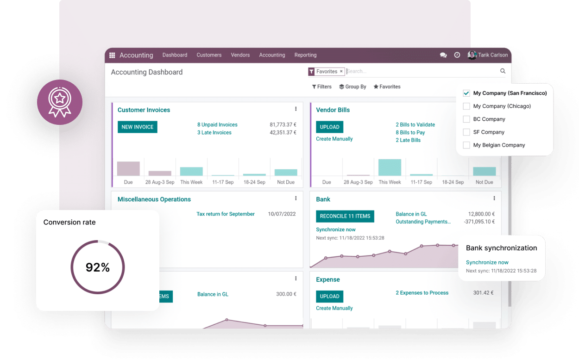Expand the Tarik Carlson user menu

[x=488, y=55]
